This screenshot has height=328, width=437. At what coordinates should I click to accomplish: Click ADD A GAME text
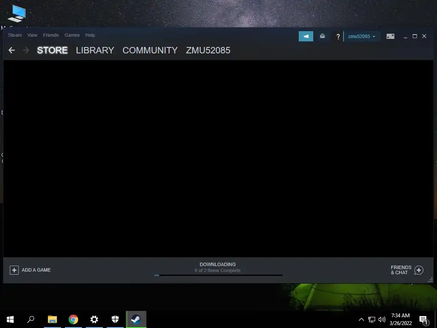[x=36, y=270]
